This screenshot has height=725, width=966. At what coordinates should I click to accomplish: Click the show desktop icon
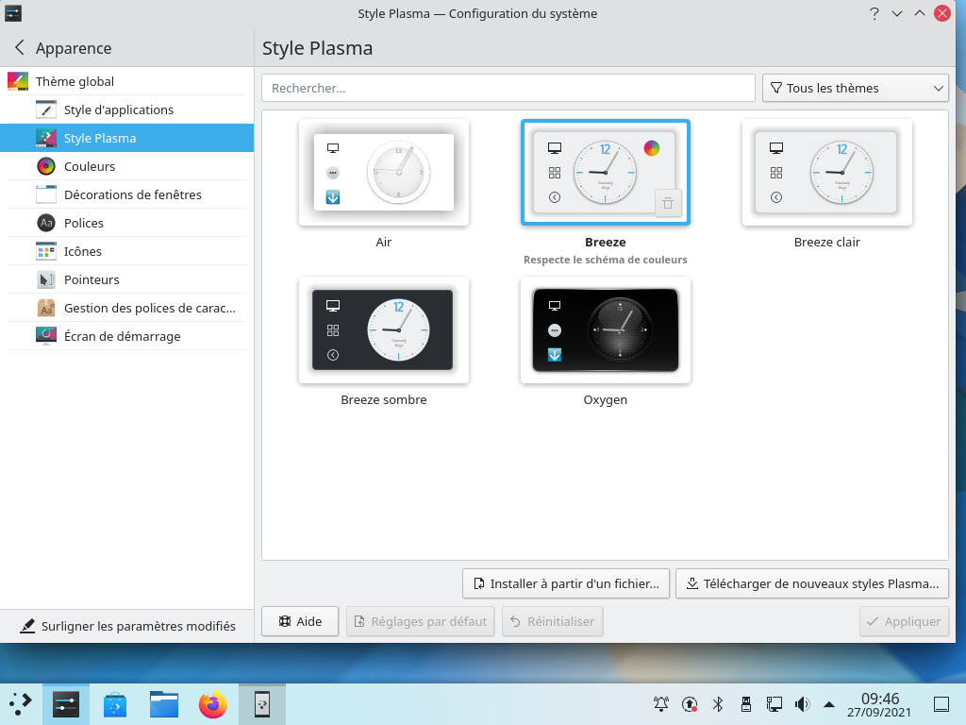point(941,704)
